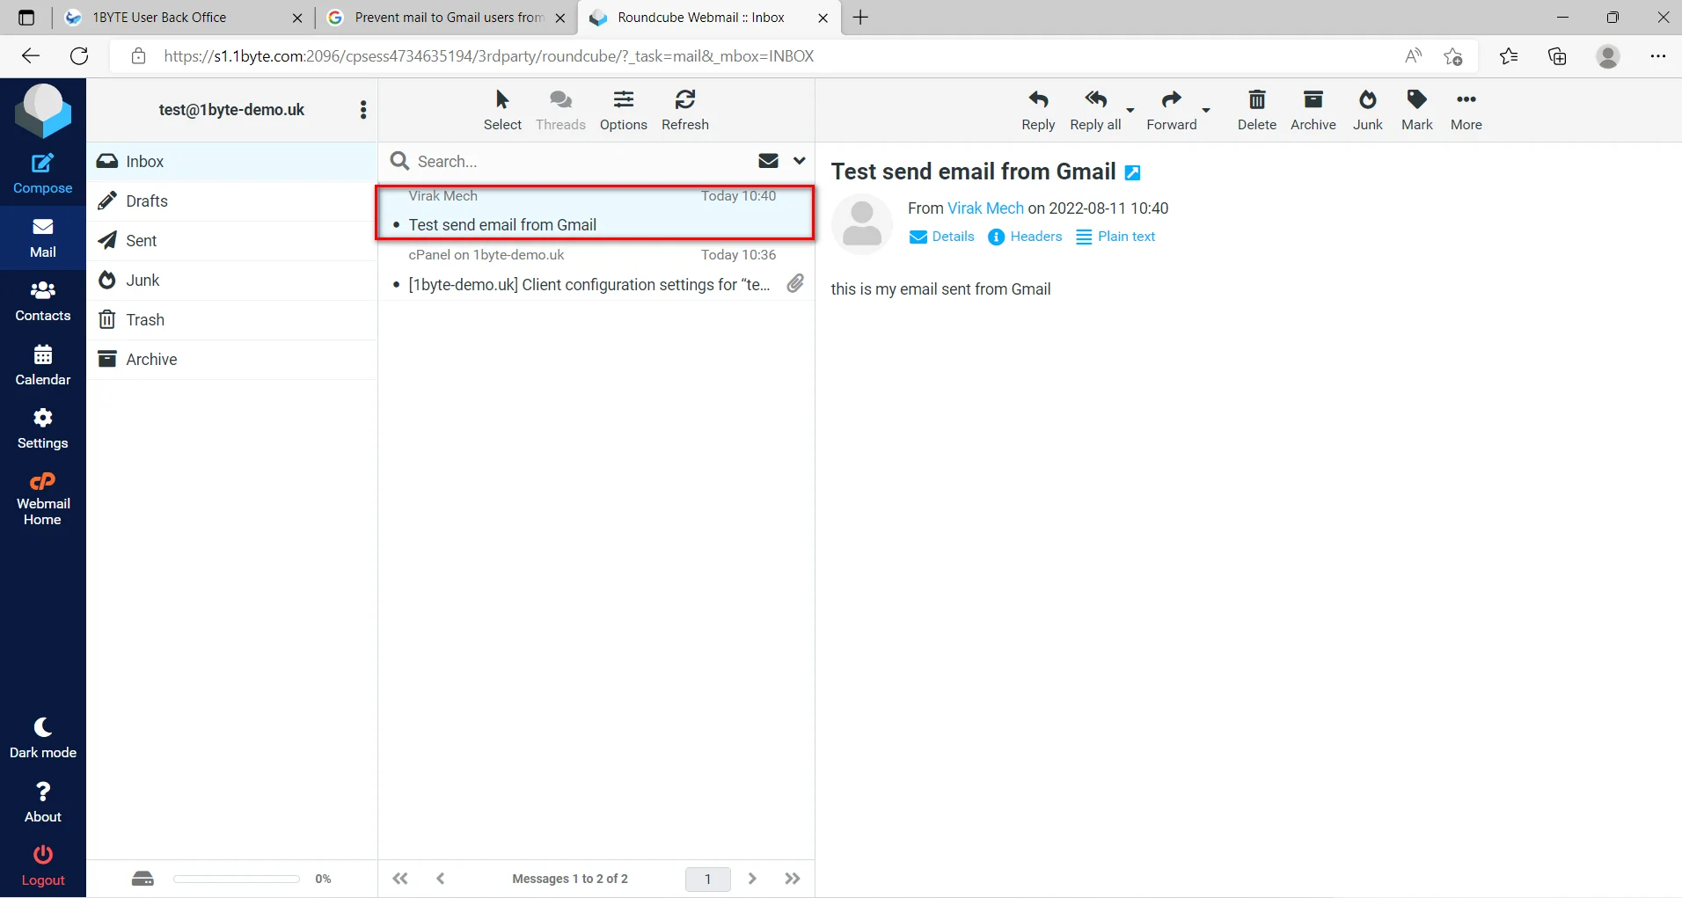
Task: Focus the Search input field
Action: tap(581, 162)
